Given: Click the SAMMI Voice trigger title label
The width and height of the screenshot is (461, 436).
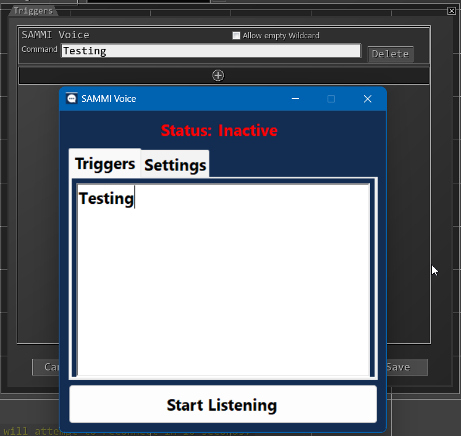Looking at the screenshot, I should tap(56, 35).
